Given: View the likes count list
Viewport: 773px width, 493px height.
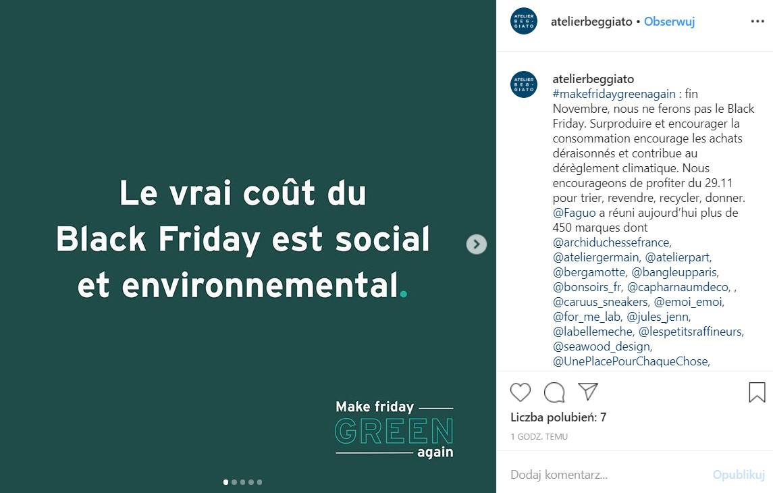Looking at the screenshot, I should pos(558,417).
